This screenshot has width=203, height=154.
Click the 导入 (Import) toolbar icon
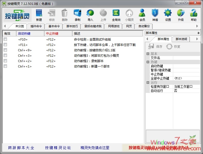pyautogui.click(x=90, y=15)
